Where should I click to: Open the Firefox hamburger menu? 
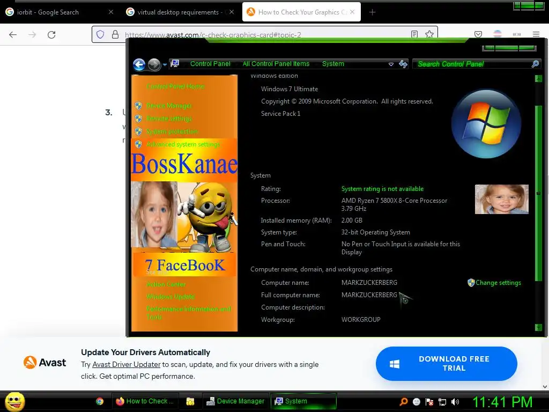(x=536, y=34)
